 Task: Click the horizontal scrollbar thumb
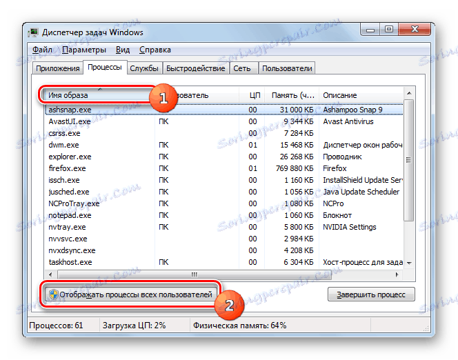coord(195,274)
